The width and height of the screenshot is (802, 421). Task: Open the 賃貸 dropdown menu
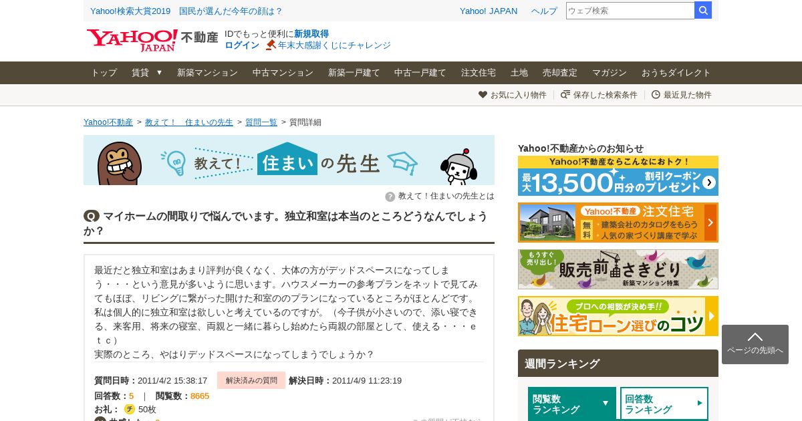[147, 73]
